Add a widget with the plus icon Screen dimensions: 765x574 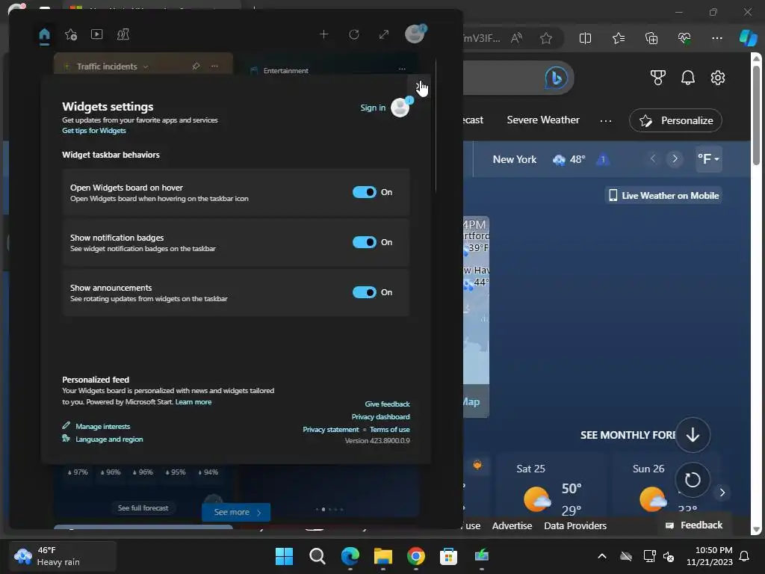tap(323, 34)
